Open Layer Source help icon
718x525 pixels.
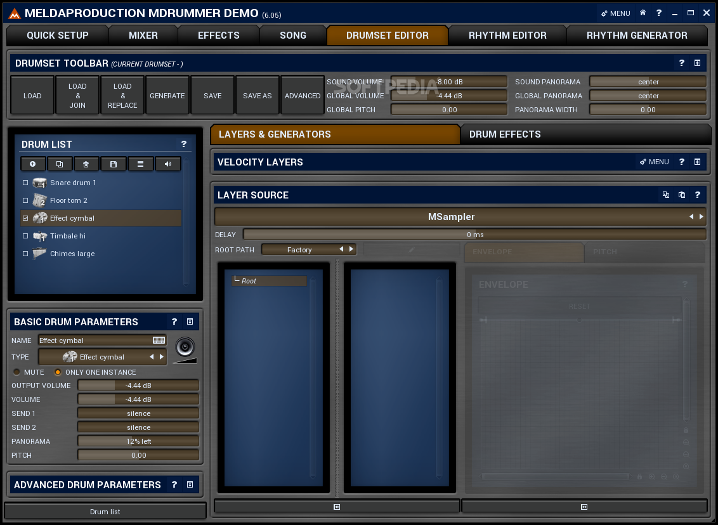click(698, 195)
